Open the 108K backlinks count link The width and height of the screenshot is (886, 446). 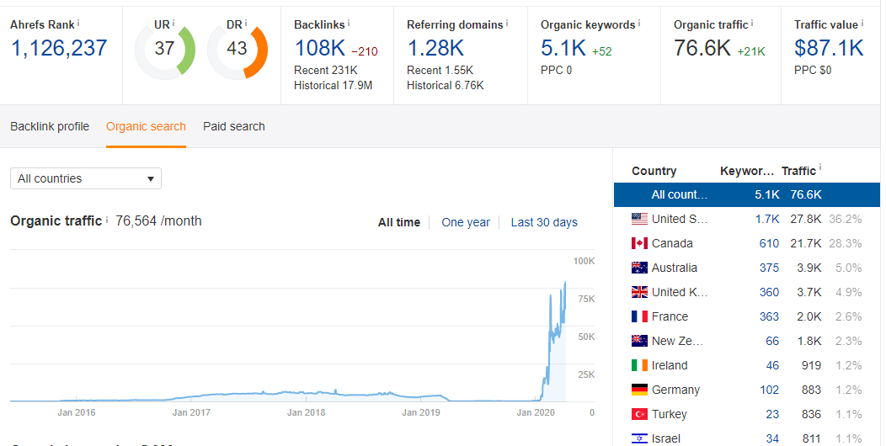pos(318,48)
